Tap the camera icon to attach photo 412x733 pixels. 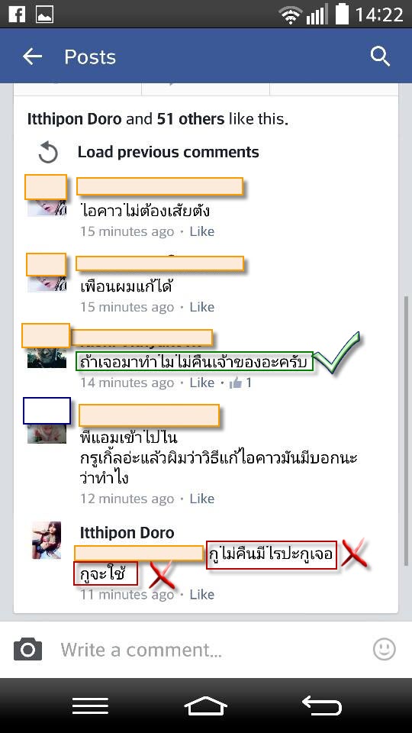tap(28, 649)
